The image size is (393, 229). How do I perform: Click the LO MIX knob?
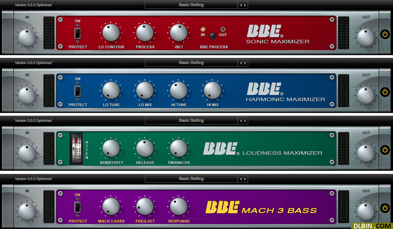pos(145,90)
